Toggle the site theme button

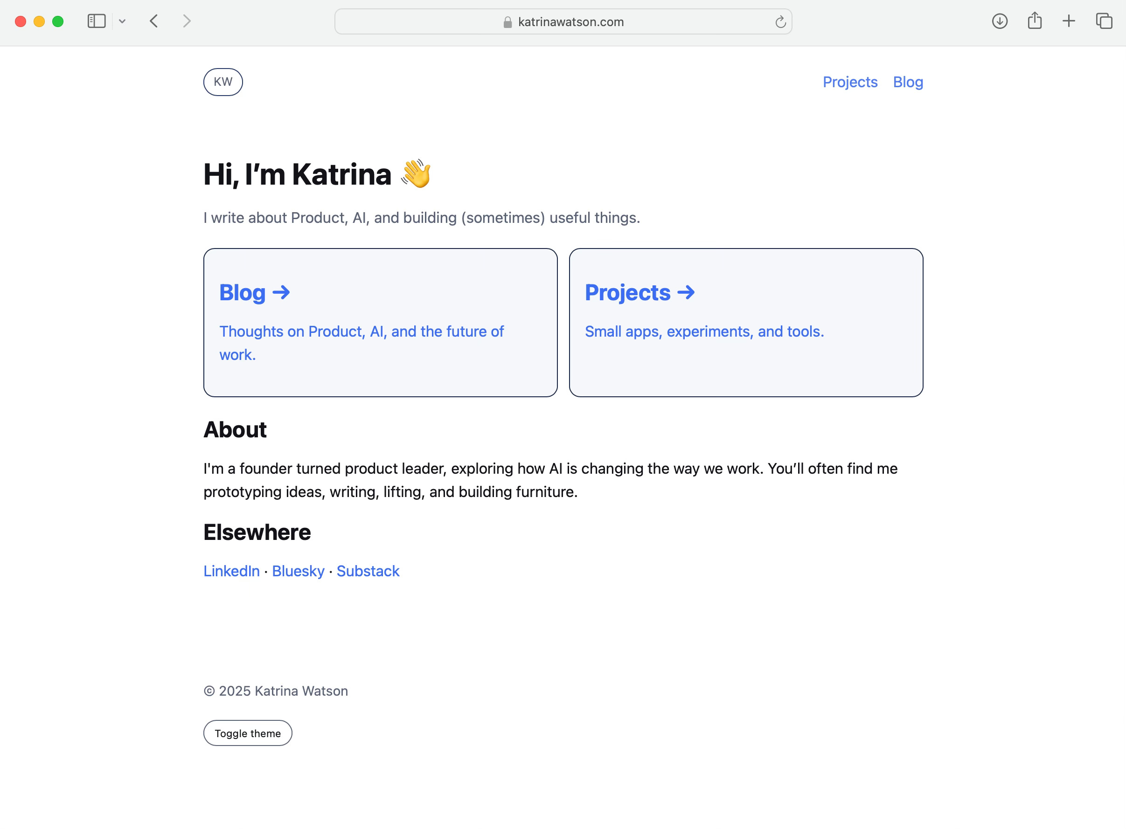click(x=248, y=733)
